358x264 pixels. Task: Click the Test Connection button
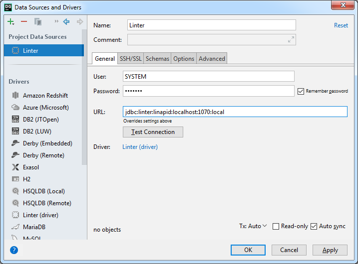(153, 132)
